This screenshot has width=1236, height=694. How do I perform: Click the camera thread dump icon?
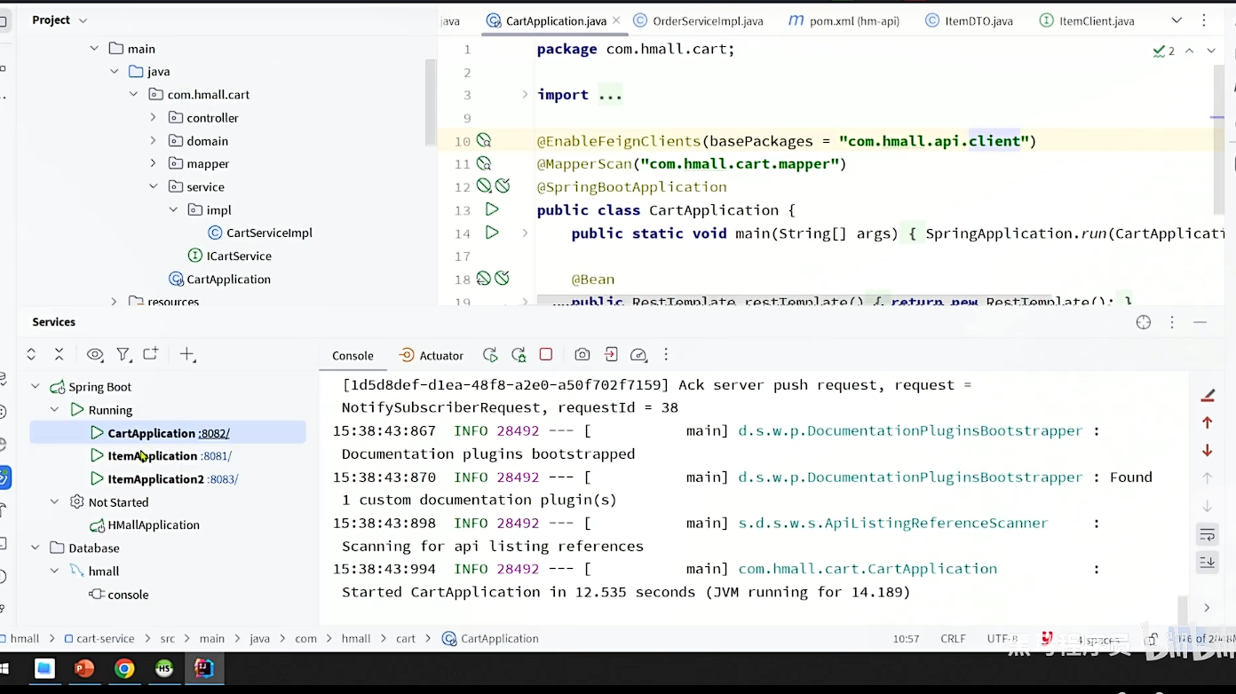pyautogui.click(x=582, y=355)
